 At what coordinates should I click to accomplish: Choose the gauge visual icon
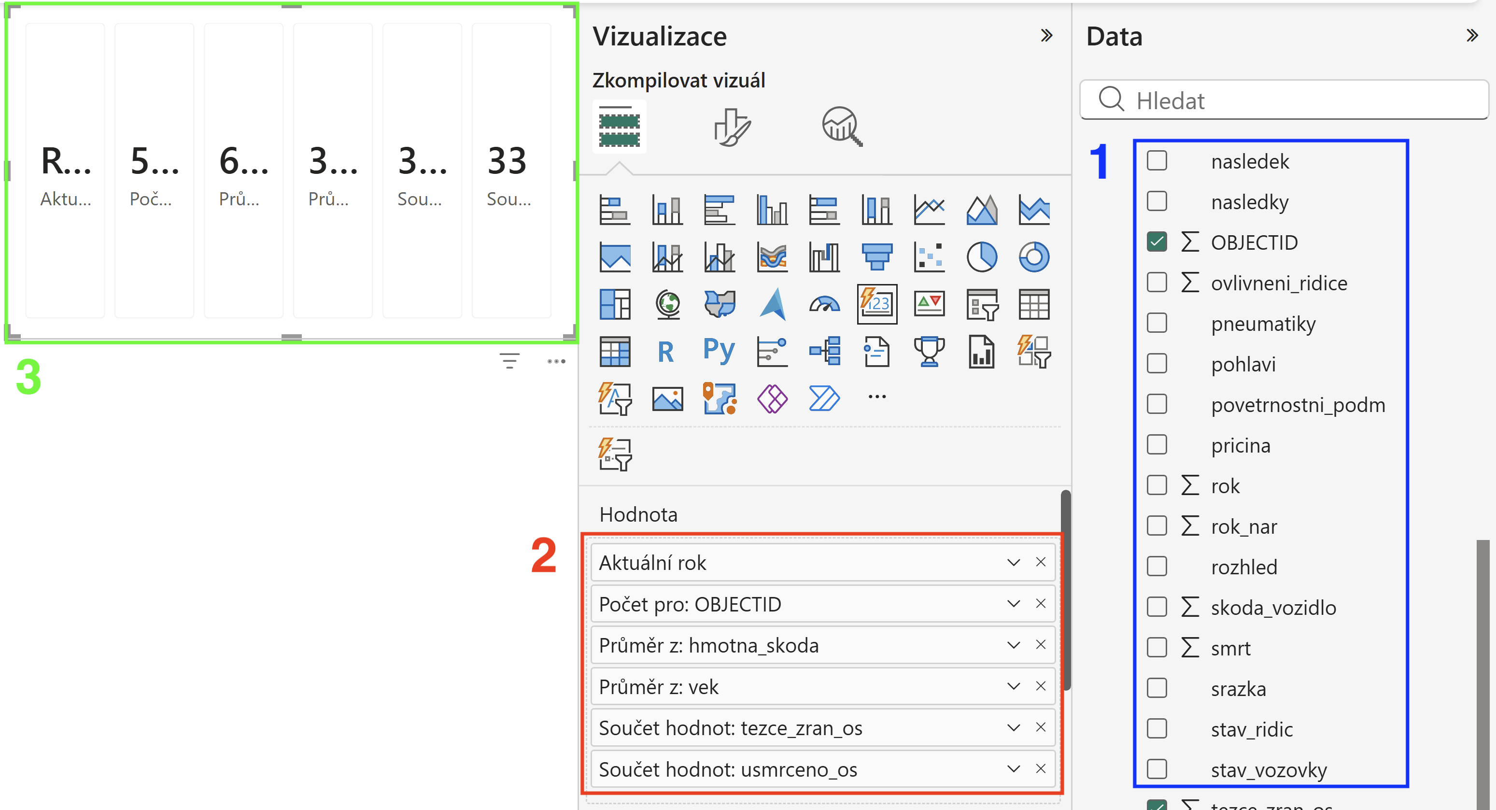[x=824, y=304]
